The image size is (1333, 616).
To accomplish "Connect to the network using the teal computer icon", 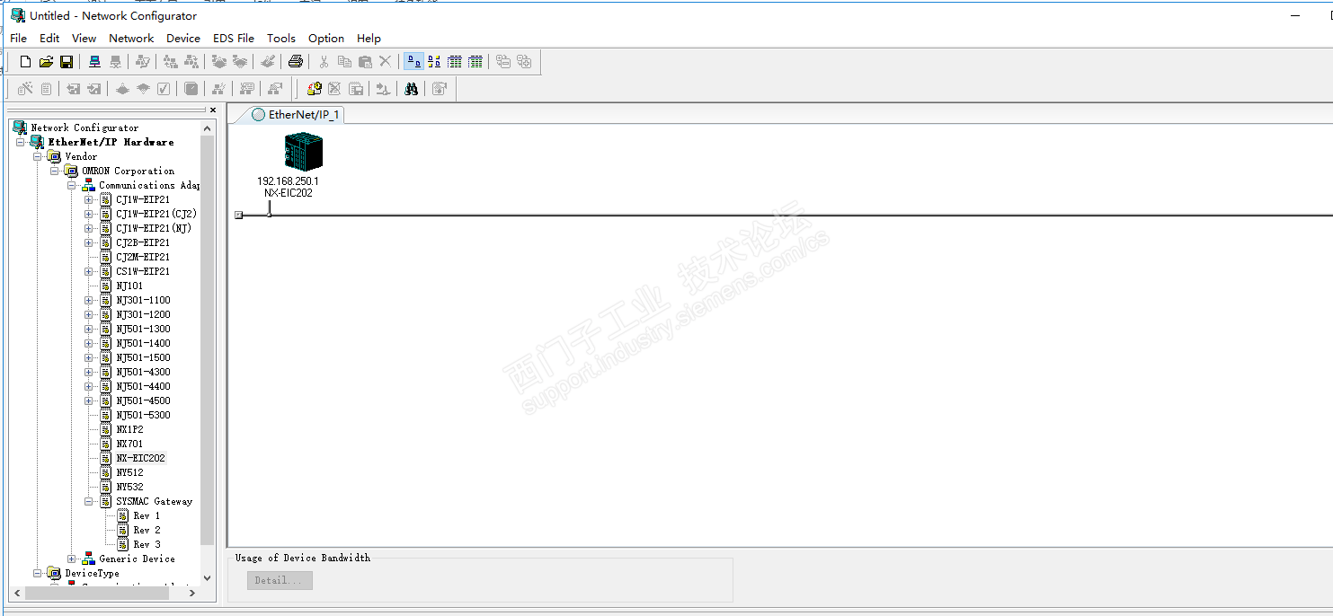I will 94,62.
